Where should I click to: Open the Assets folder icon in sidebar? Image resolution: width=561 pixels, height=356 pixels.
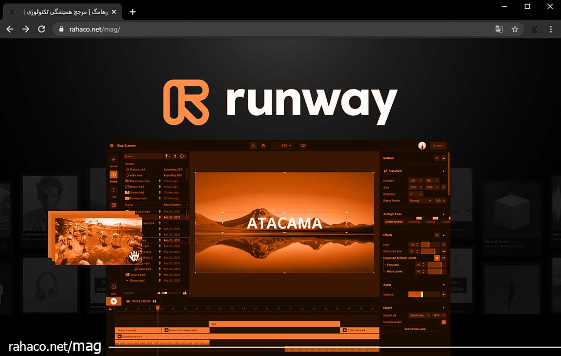point(113,174)
